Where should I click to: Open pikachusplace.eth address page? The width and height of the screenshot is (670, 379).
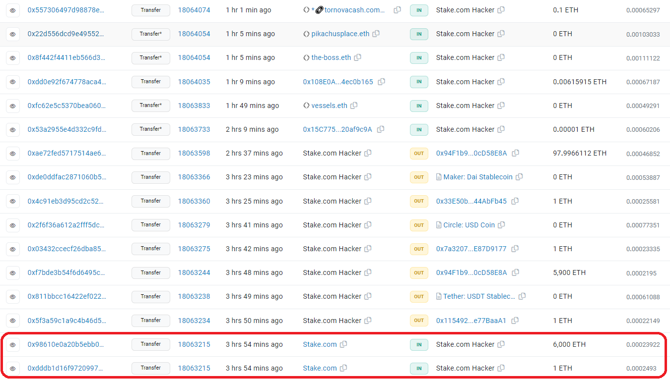[340, 34]
